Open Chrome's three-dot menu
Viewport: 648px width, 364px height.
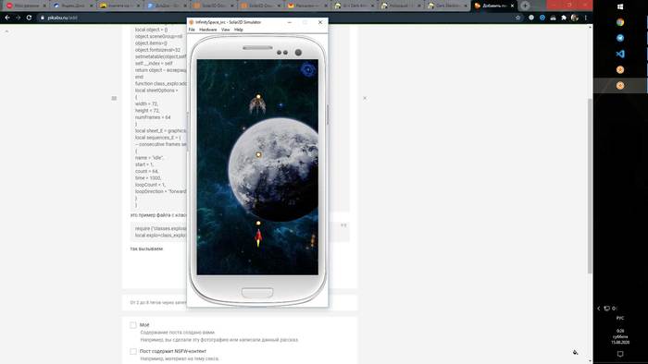586,18
